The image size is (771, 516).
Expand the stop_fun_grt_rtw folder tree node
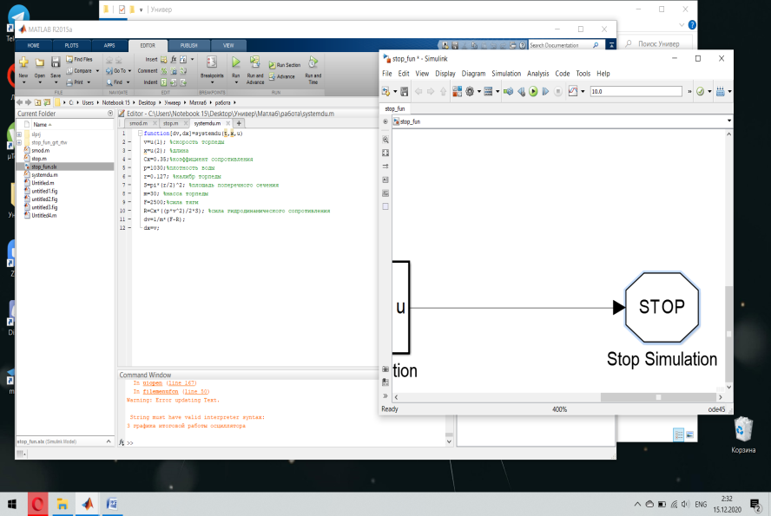[x=20, y=143]
